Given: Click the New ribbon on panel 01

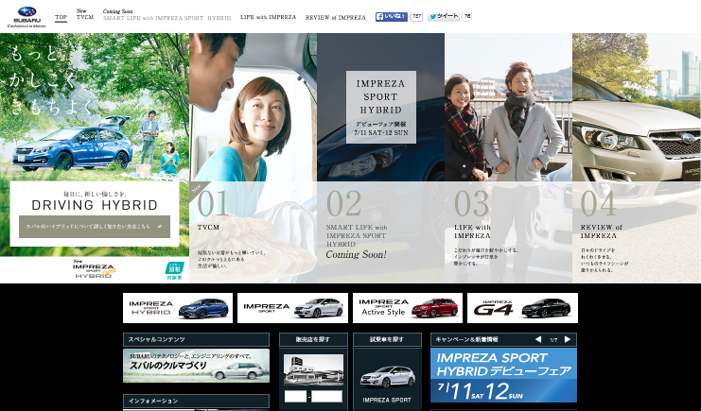Looking at the screenshot, I should click(x=197, y=189).
